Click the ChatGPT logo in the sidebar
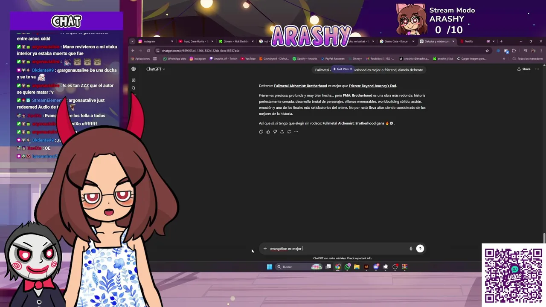The height and width of the screenshot is (307, 546). (x=134, y=69)
